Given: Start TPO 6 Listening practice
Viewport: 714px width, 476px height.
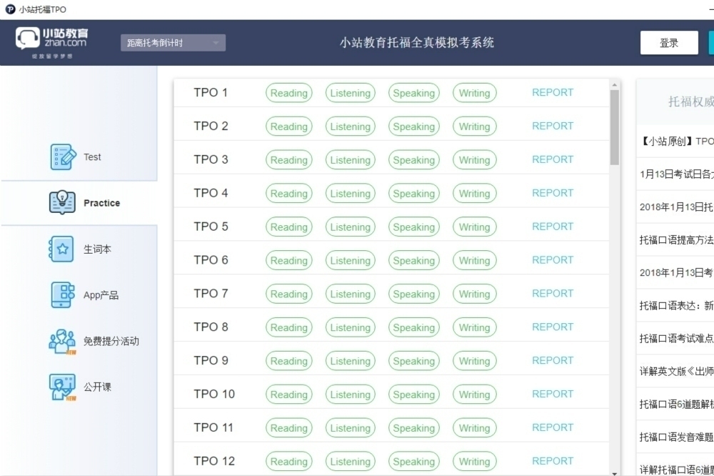Looking at the screenshot, I should point(350,260).
